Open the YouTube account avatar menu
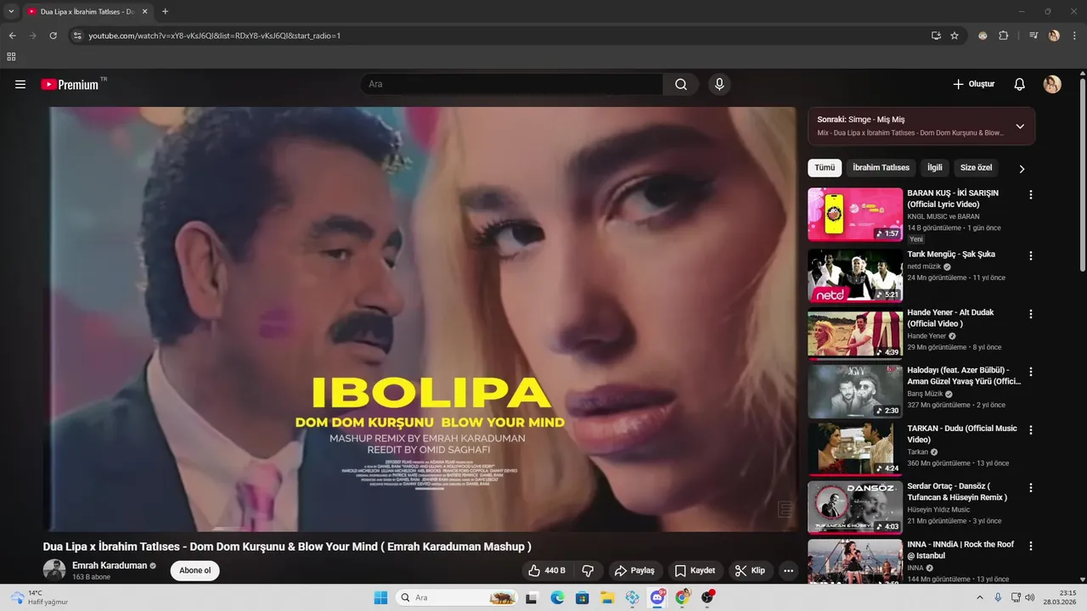 coord(1052,84)
